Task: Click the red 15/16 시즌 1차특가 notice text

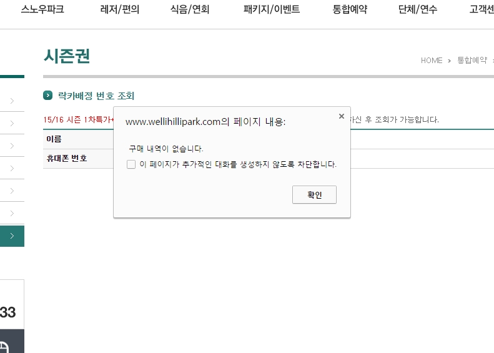Action: [79, 120]
